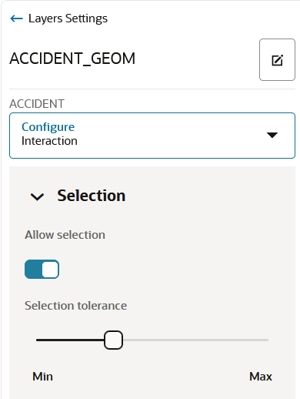Click the ACCIDENT field label
The width and height of the screenshot is (300, 399).
[x=37, y=104]
